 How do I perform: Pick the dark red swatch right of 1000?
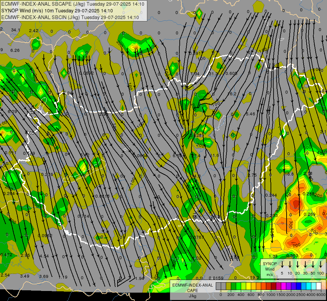pyautogui.click(x=274, y=286)
